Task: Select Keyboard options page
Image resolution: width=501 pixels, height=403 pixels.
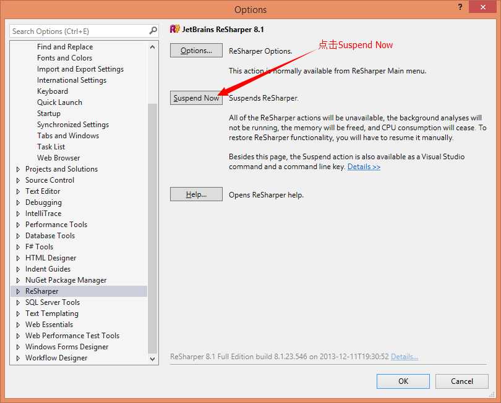Action: pyautogui.click(x=53, y=91)
